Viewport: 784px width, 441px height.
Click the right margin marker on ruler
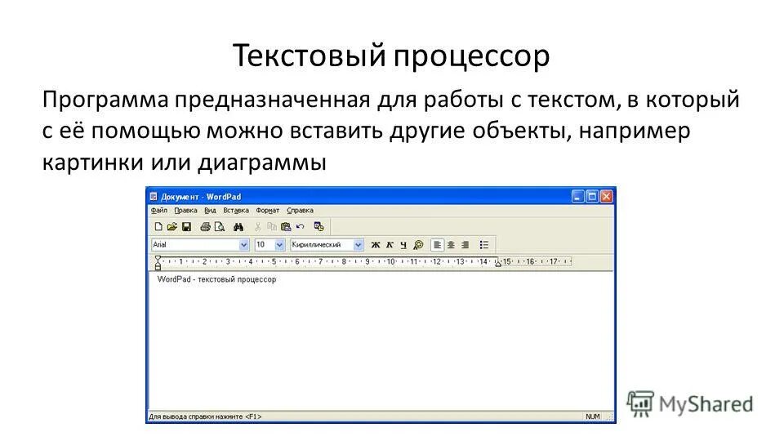click(x=498, y=263)
